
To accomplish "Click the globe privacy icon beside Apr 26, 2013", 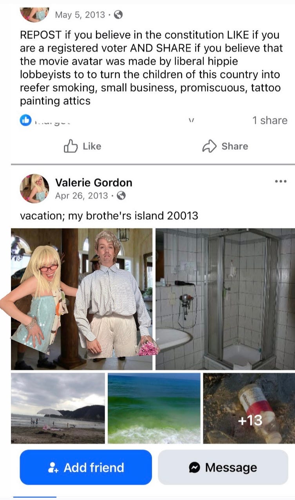I will 122,196.
